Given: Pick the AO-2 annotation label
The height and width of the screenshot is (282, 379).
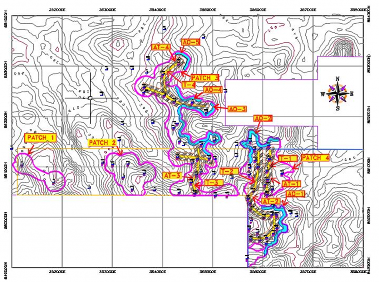Looking at the screenshot, I should coord(263,118).
